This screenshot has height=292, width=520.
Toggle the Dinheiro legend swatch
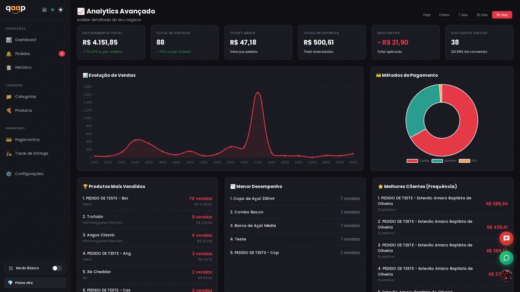437,161
